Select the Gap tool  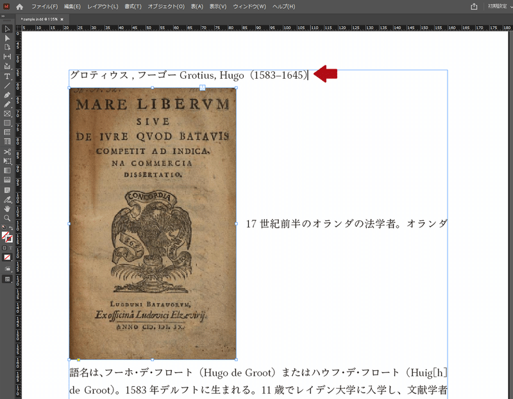7,56
